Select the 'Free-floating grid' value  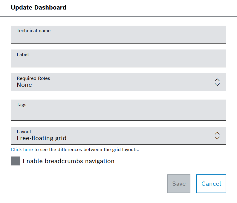(42, 138)
